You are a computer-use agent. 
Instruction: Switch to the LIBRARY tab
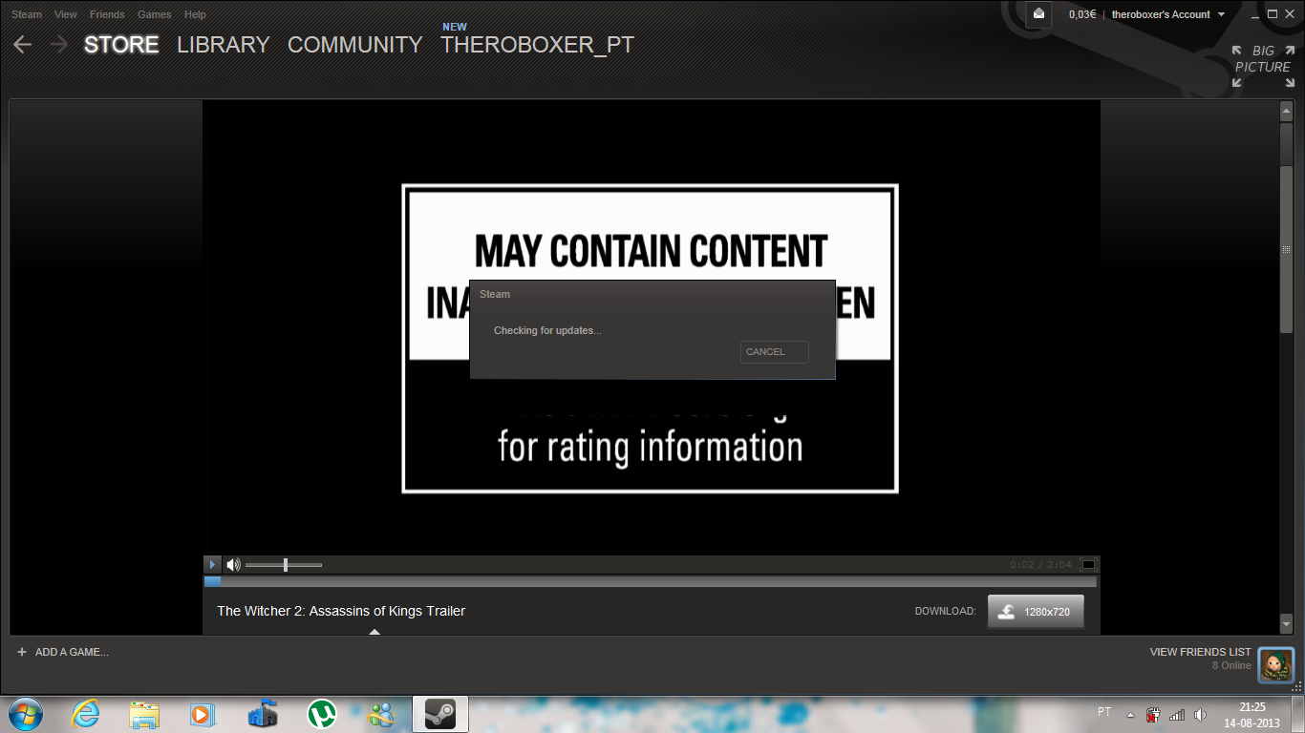tap(224, 45)
